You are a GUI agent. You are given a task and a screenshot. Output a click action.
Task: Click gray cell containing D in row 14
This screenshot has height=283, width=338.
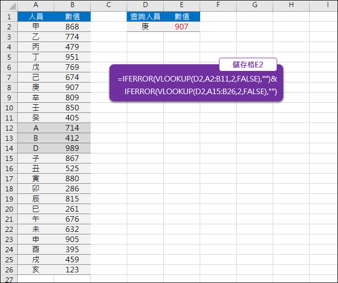pos(36,148)
